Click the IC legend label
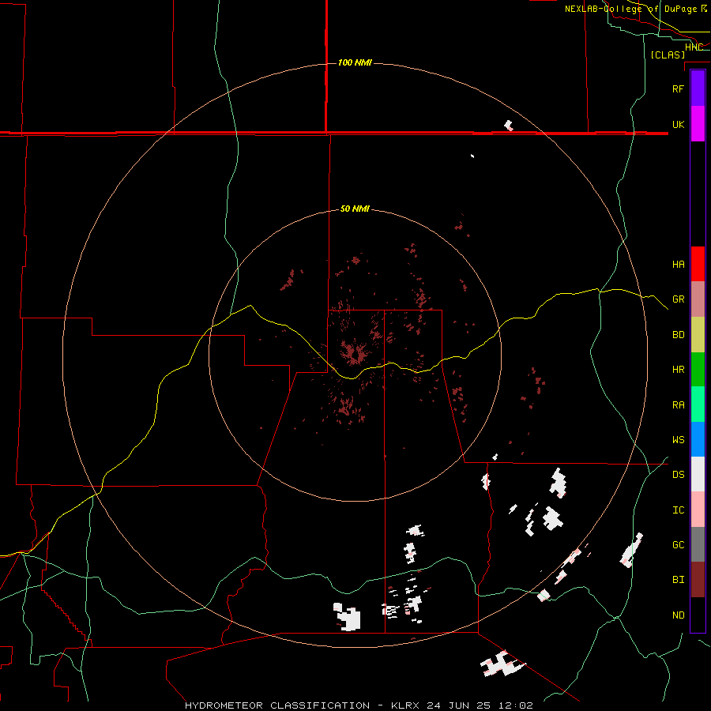This screenshot has width=711, height=711. click(678, 510)
